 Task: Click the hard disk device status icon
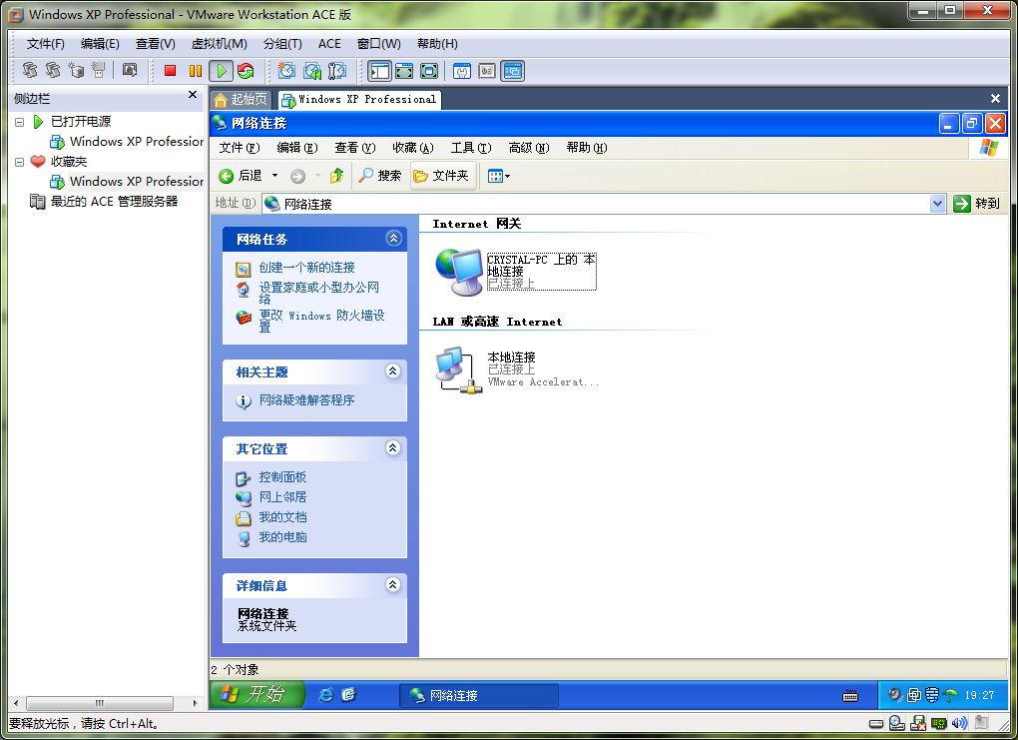coord(876,723)
